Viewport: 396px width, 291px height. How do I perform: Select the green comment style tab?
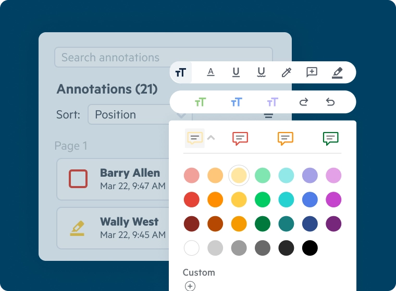coord(330,138)
